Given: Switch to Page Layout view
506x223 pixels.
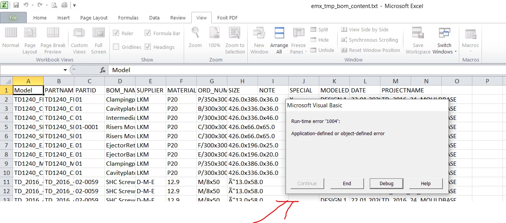Looking at the screenshot, I should coord(30,40).
